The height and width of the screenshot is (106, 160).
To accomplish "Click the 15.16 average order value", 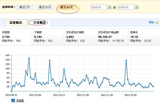I will pos(134,37).
